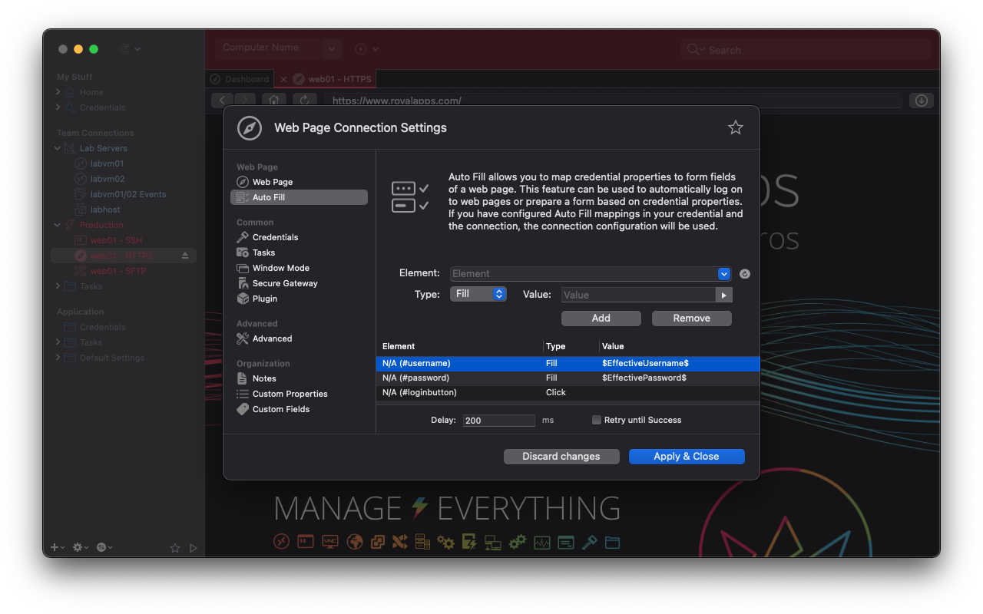Viewport: 983px width, 614px height.
Task: Click the Credentials key icon in settings sidebar
Action: (243, 237)
